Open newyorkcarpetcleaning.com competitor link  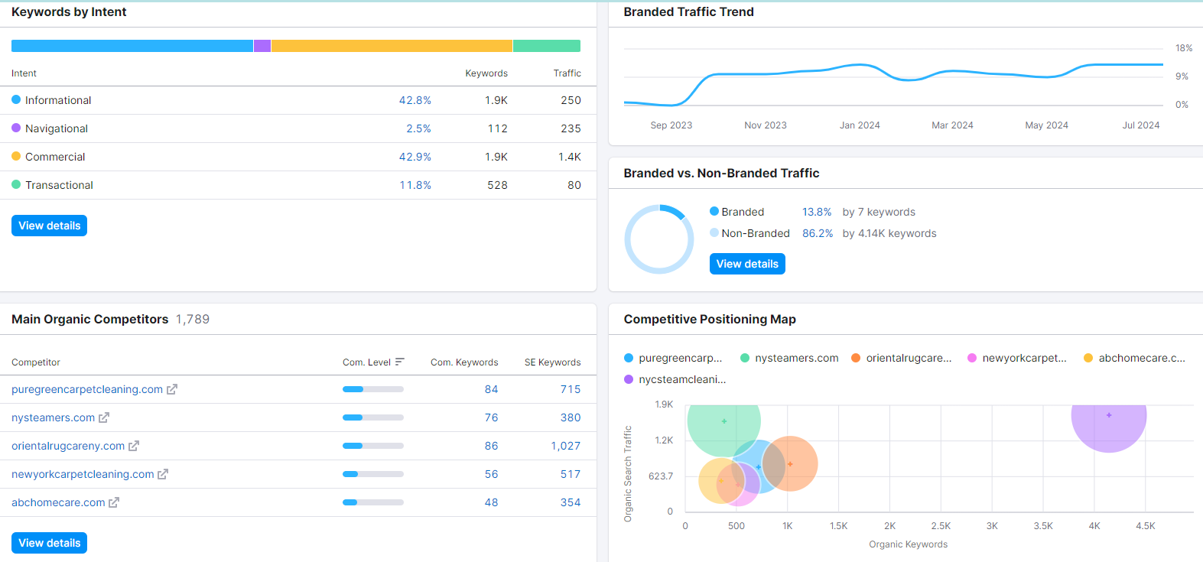[x=83, y=474]
